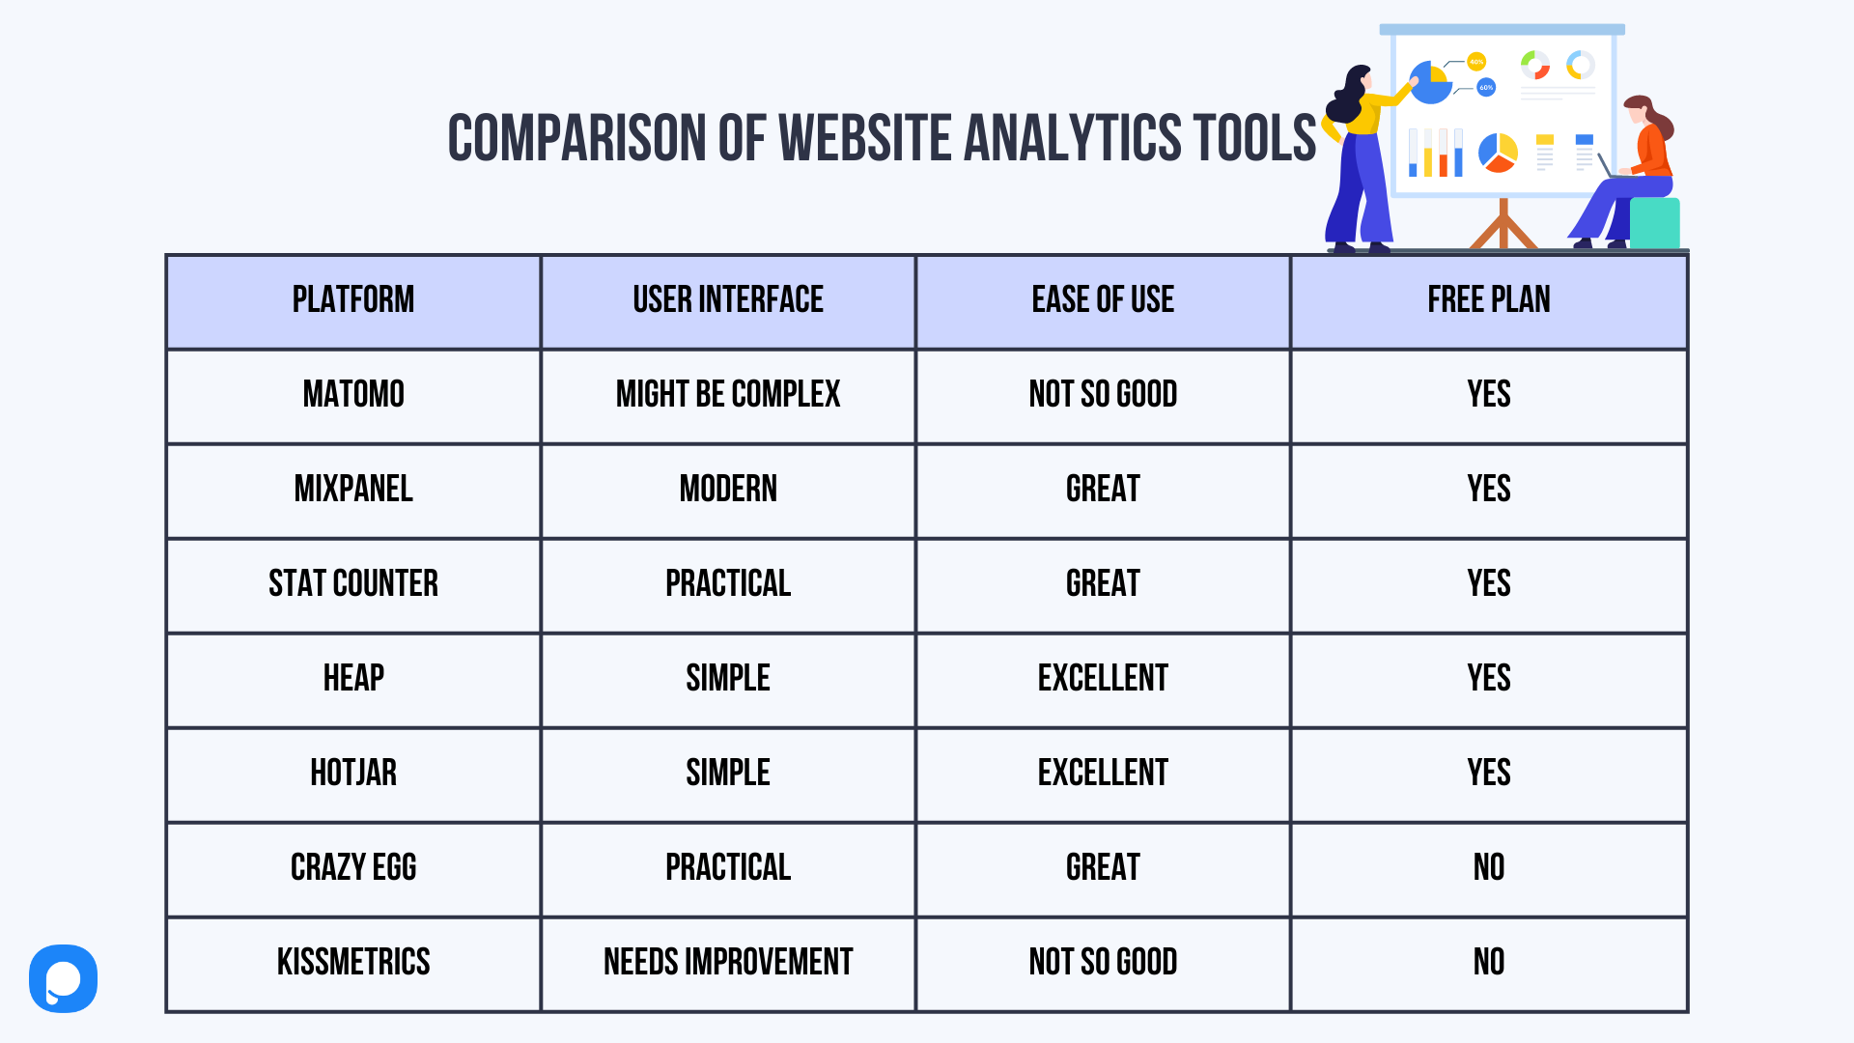1854x1043 pixels.
Task: Click the KISSMETRICS platform label
Action: [351, 963]
